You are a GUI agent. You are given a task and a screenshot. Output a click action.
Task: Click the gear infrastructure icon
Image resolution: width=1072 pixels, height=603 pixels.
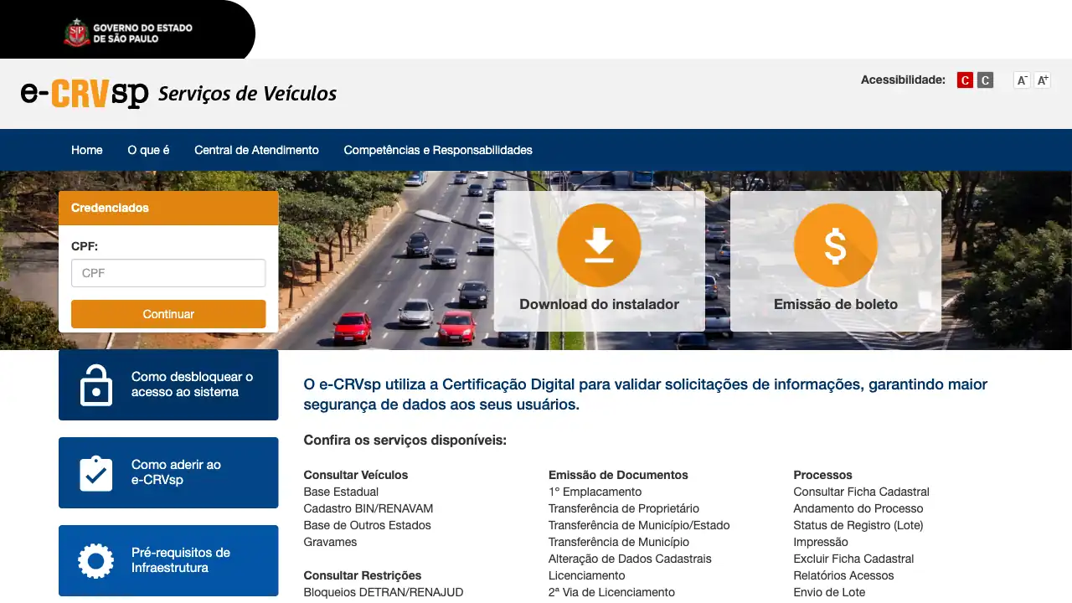(95, 560)
